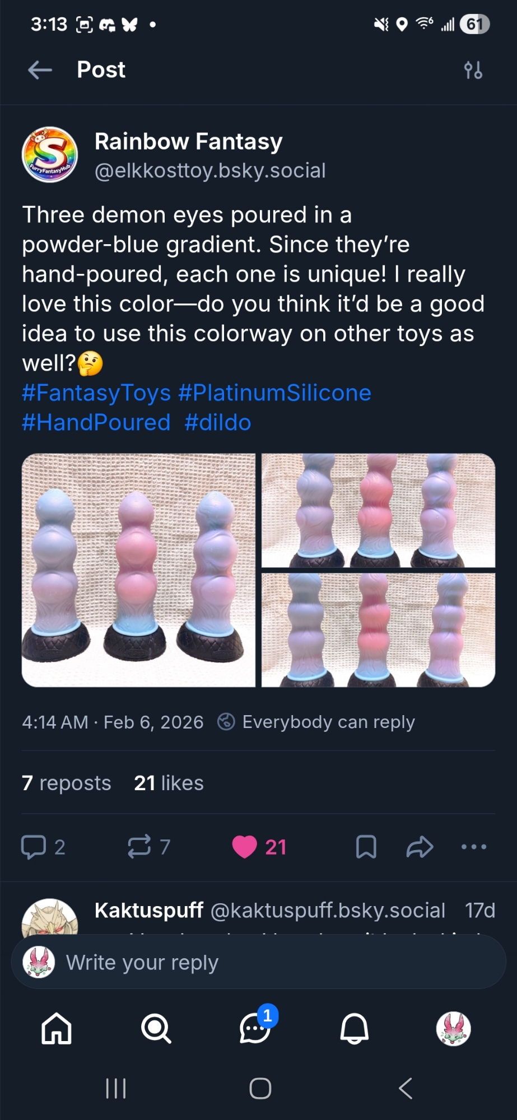Viewport: 517px width, 1120px height.
Task: Open Kaktuspuff's profile from the reply
Action: (149, 911)
